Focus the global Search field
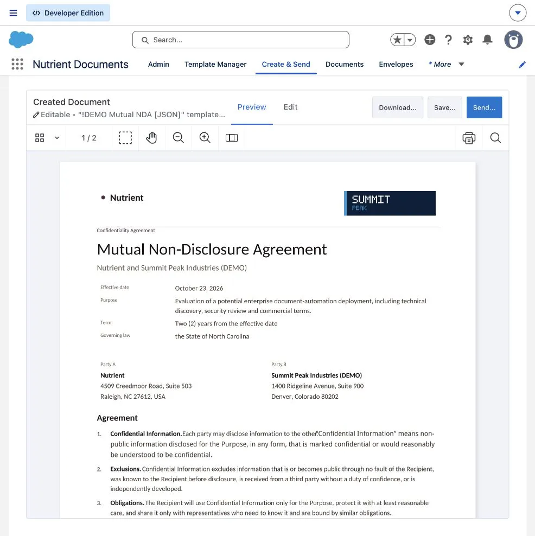This screenshot has height=536, width=535. click(241, 40)
